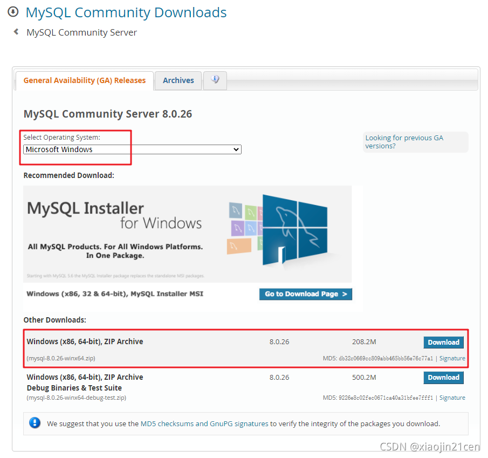
Task: Open Signature link for mysql-8.0.26-winx64.zip
Action: (452, 358)
